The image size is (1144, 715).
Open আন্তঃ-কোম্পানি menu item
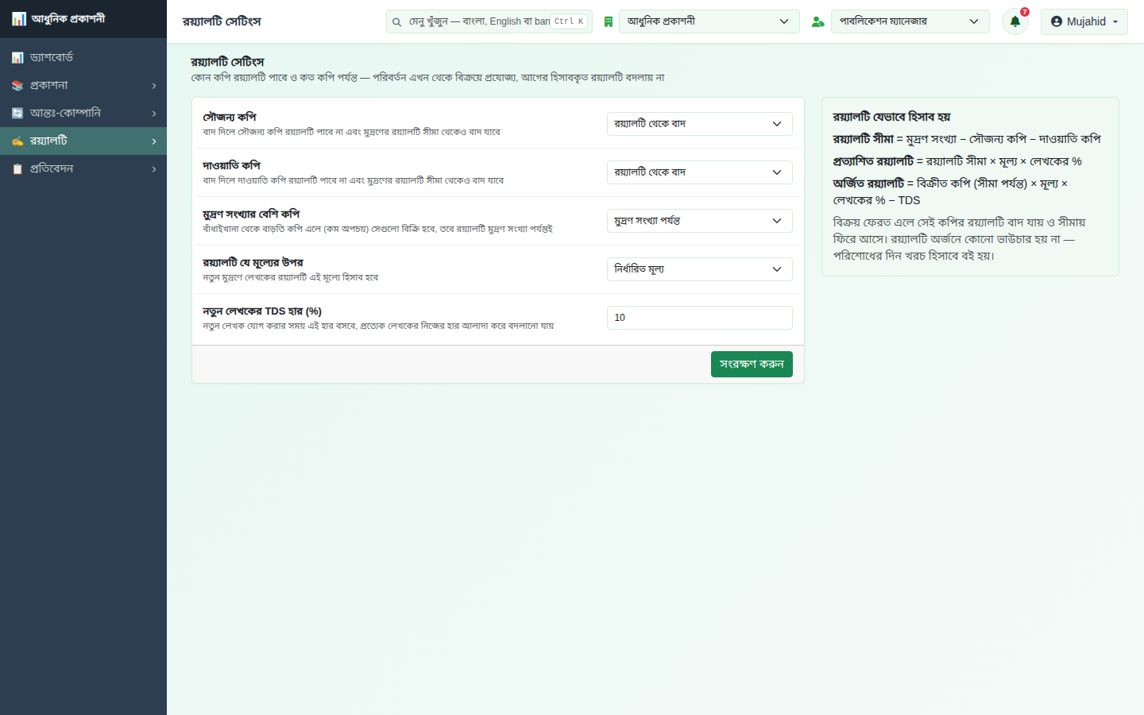(83, 114)
